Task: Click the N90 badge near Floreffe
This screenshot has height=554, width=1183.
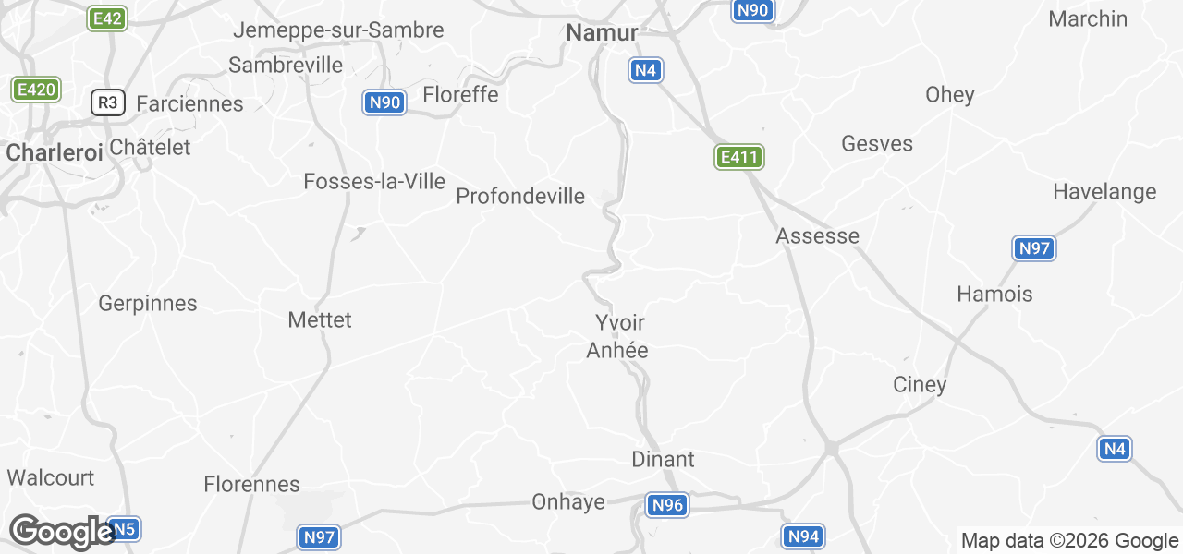Action: click(x=384, y=102)
